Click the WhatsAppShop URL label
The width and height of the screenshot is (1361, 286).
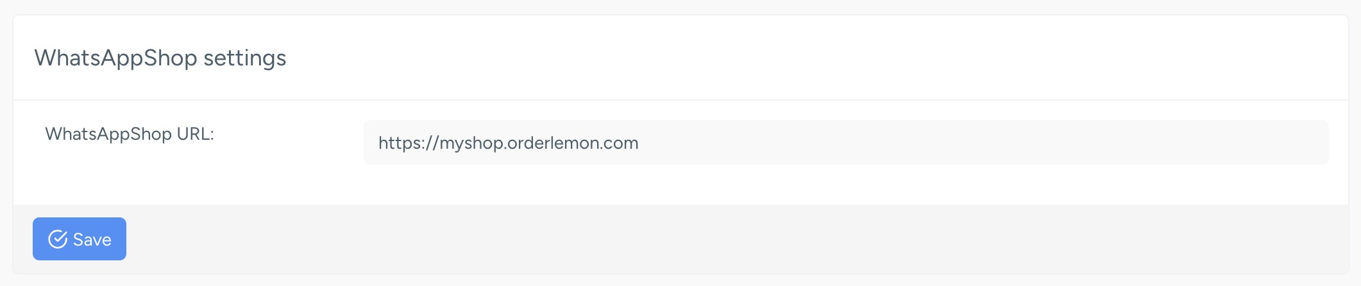[129, 134]
